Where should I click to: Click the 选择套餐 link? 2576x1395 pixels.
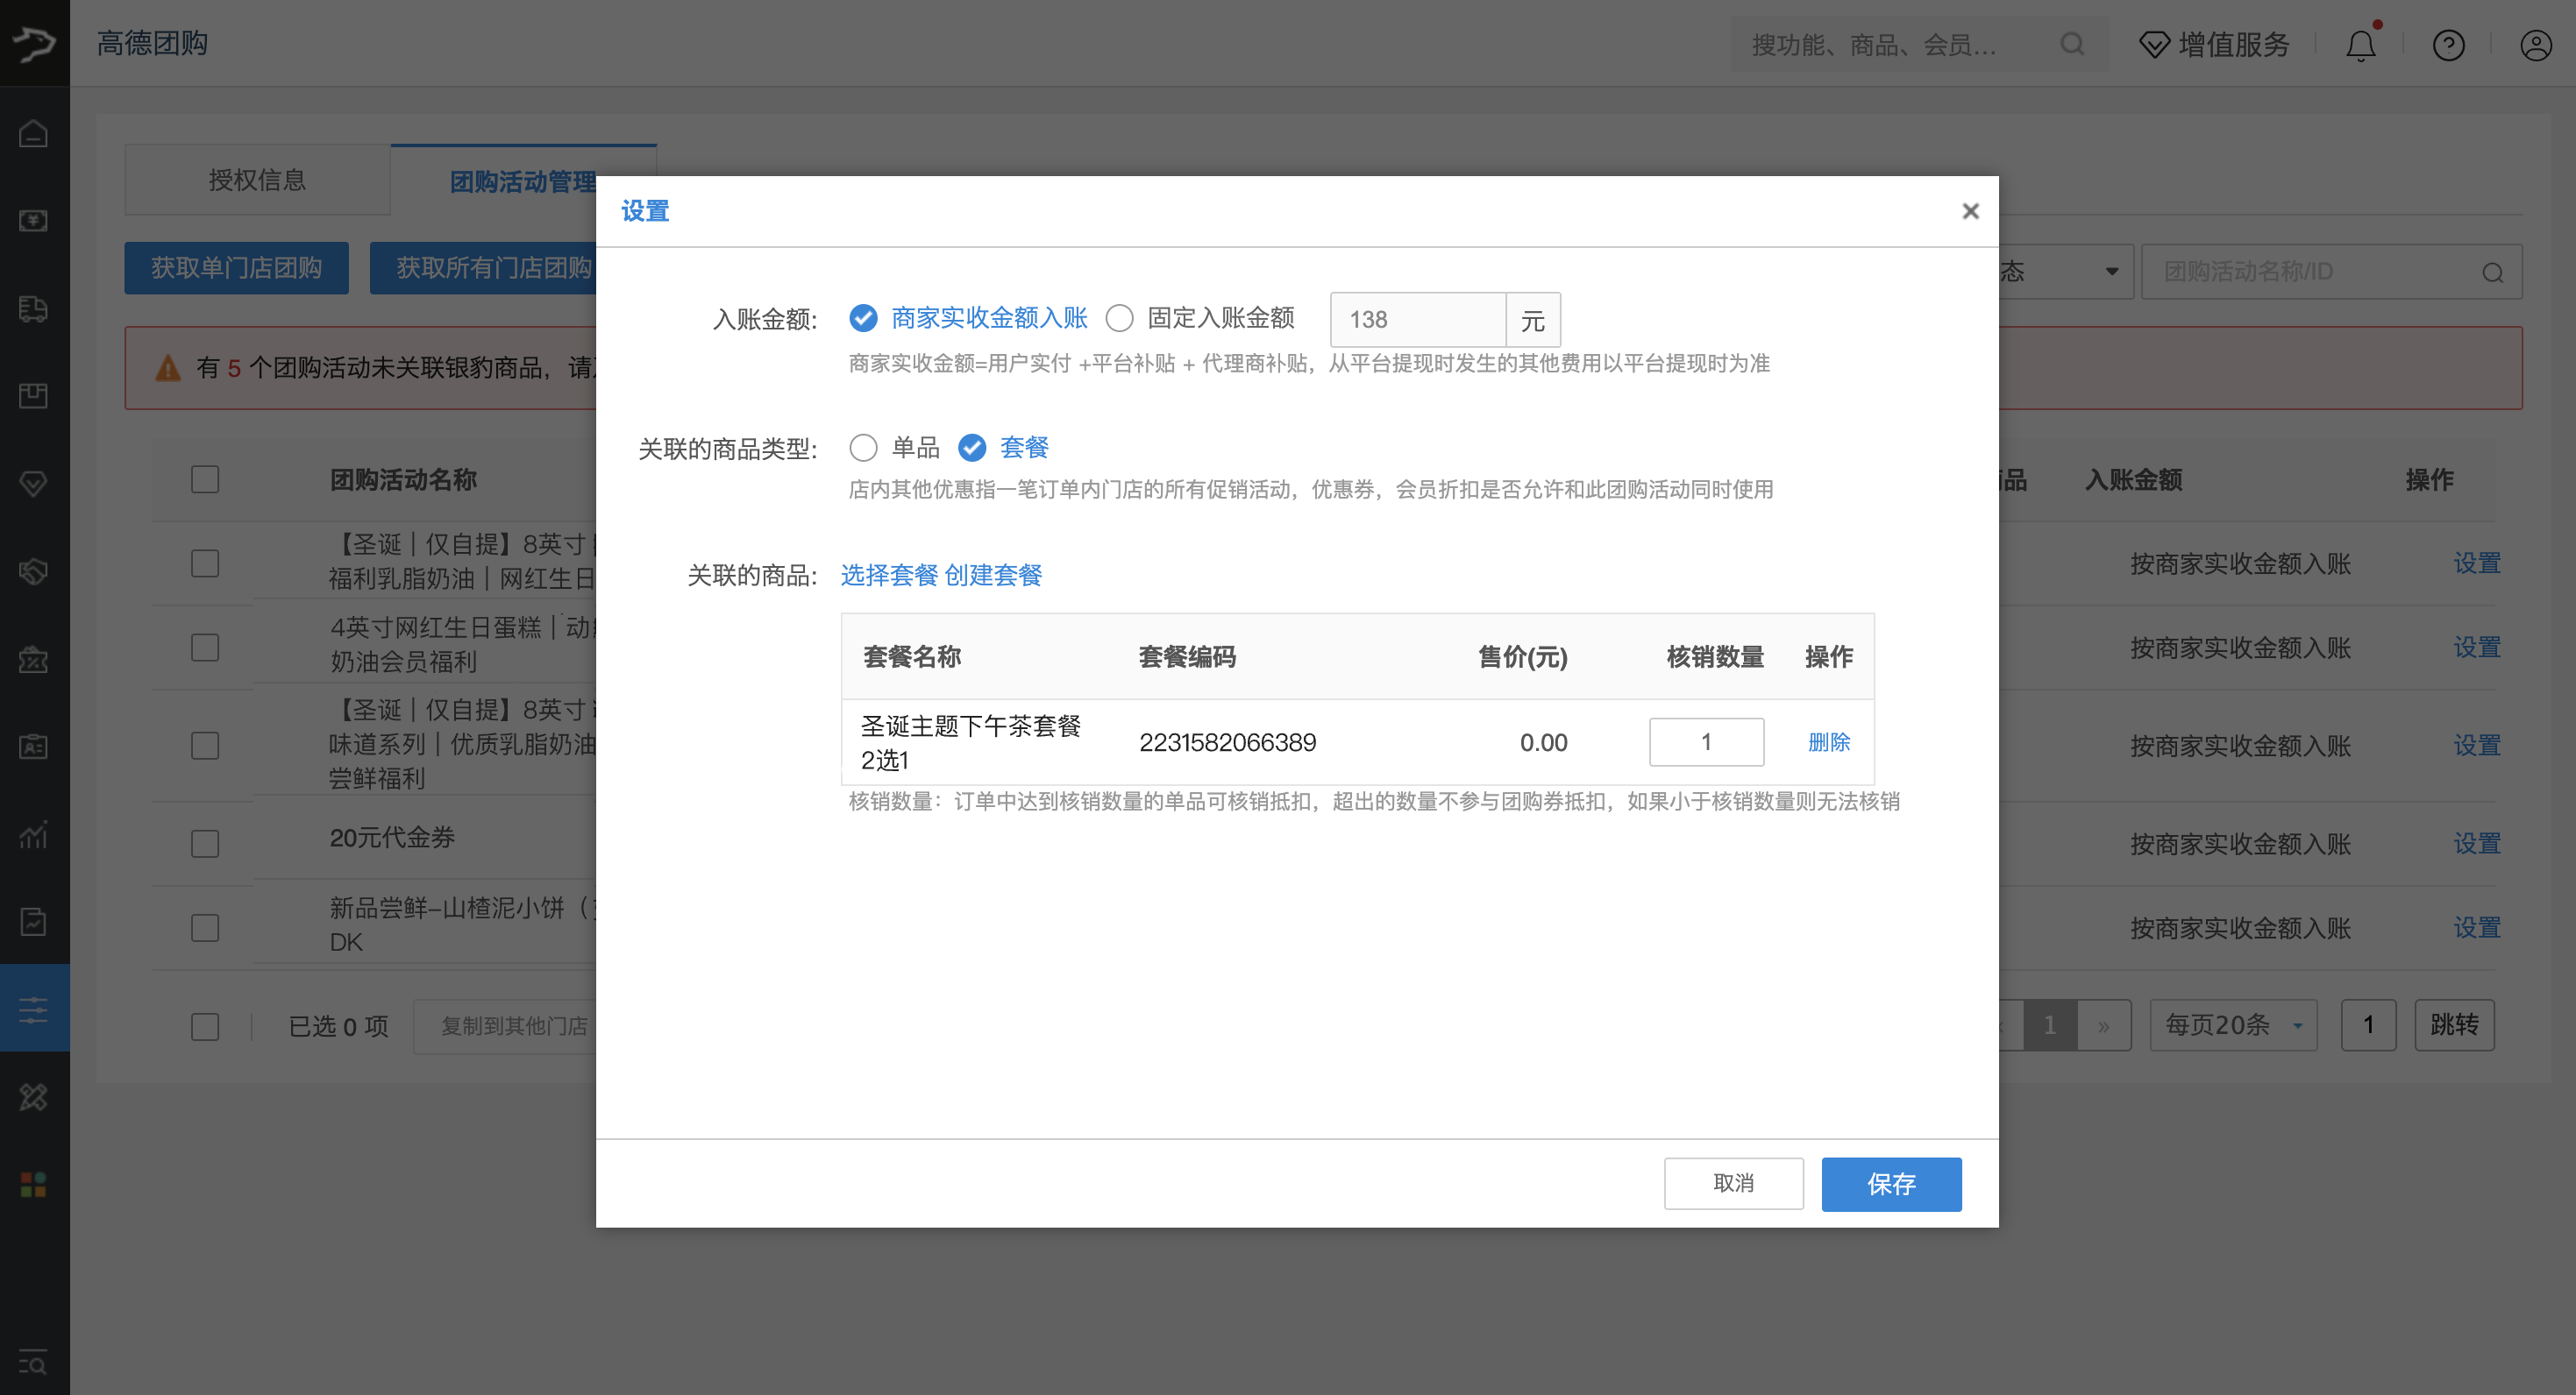point(888,576)
